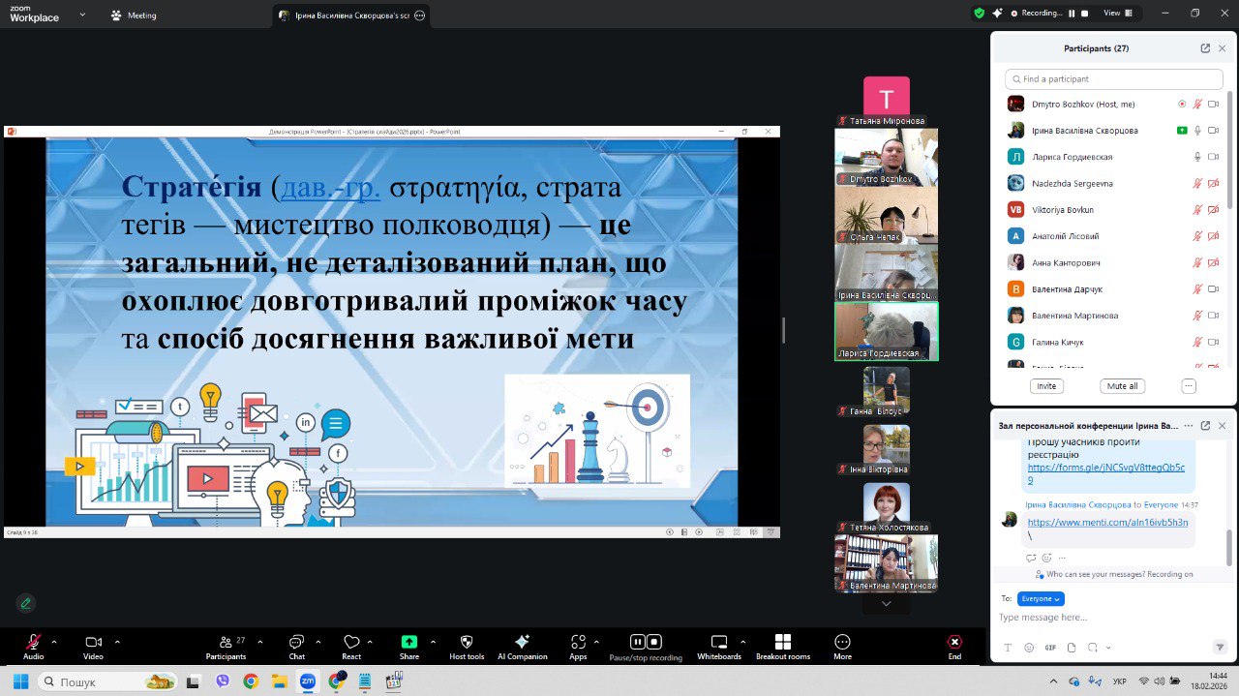Switch to the Meeting tab

pyautogui.click(x=134, y=15)
